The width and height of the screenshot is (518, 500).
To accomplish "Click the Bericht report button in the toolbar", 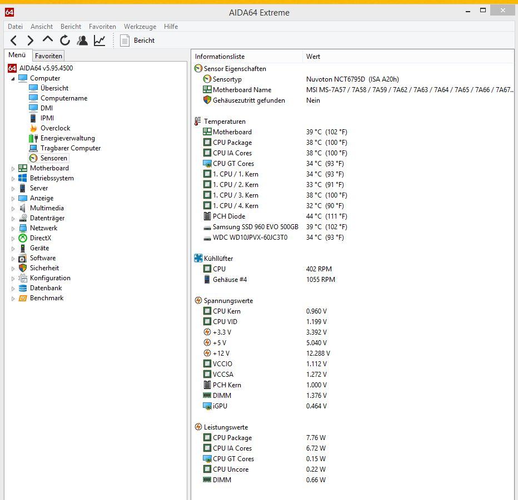I will (137, 41).
